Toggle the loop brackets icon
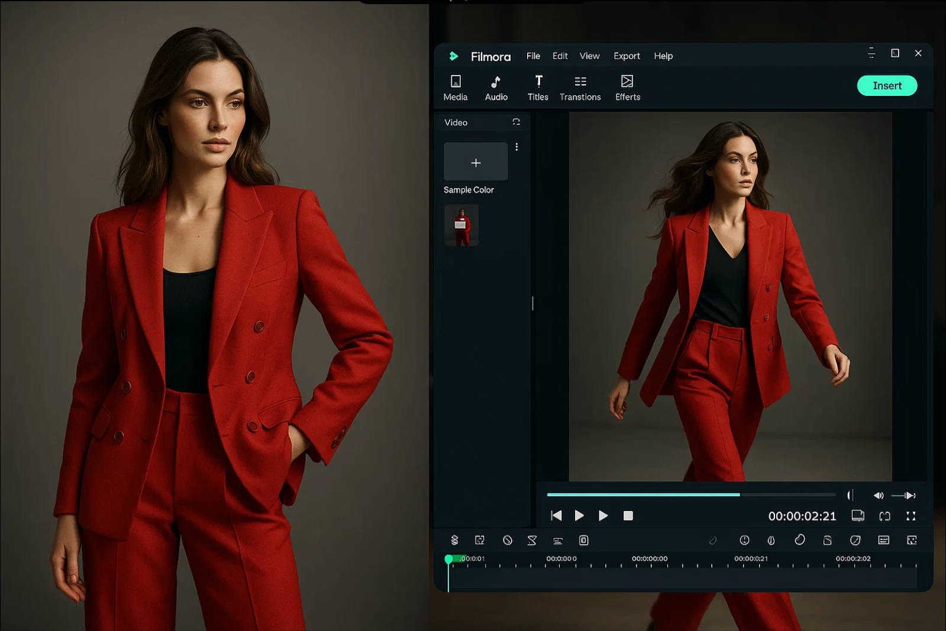This screenshot has height=631, width=946. tap(884, 516)
